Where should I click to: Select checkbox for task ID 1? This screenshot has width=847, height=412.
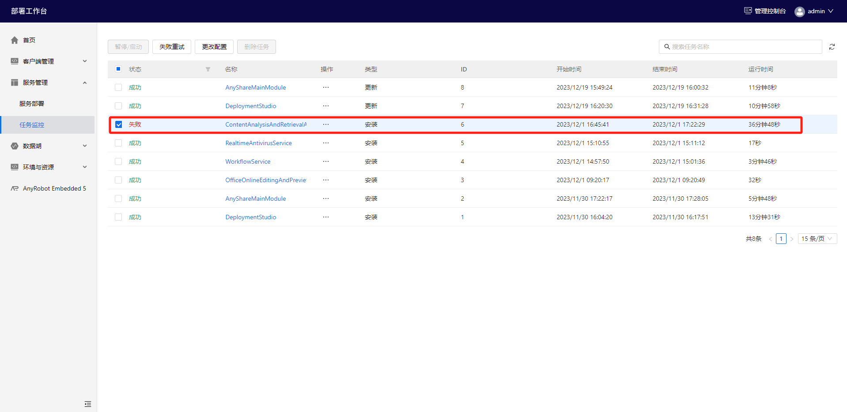coord(118,217)
